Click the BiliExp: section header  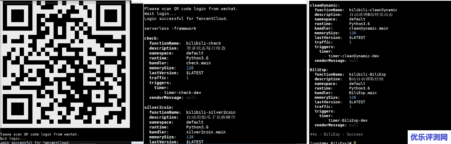tap(319, 70)
